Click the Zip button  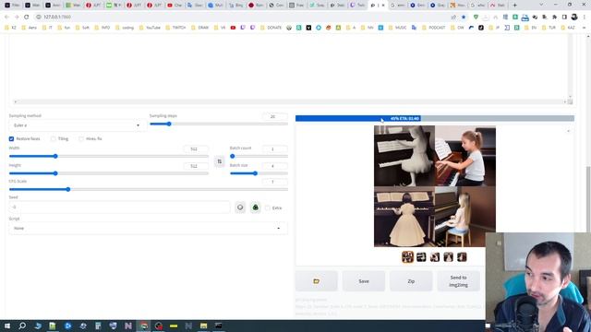coord(411,281)
